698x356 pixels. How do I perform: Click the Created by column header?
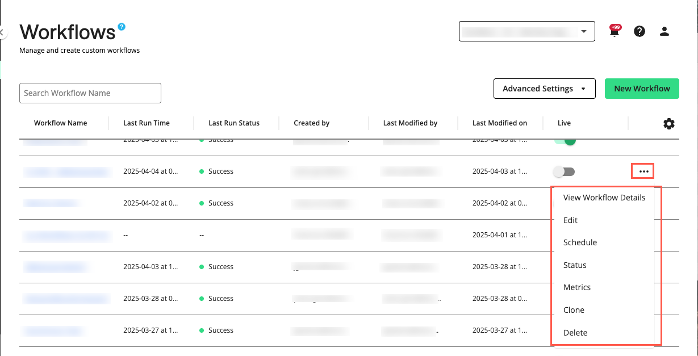311,123
